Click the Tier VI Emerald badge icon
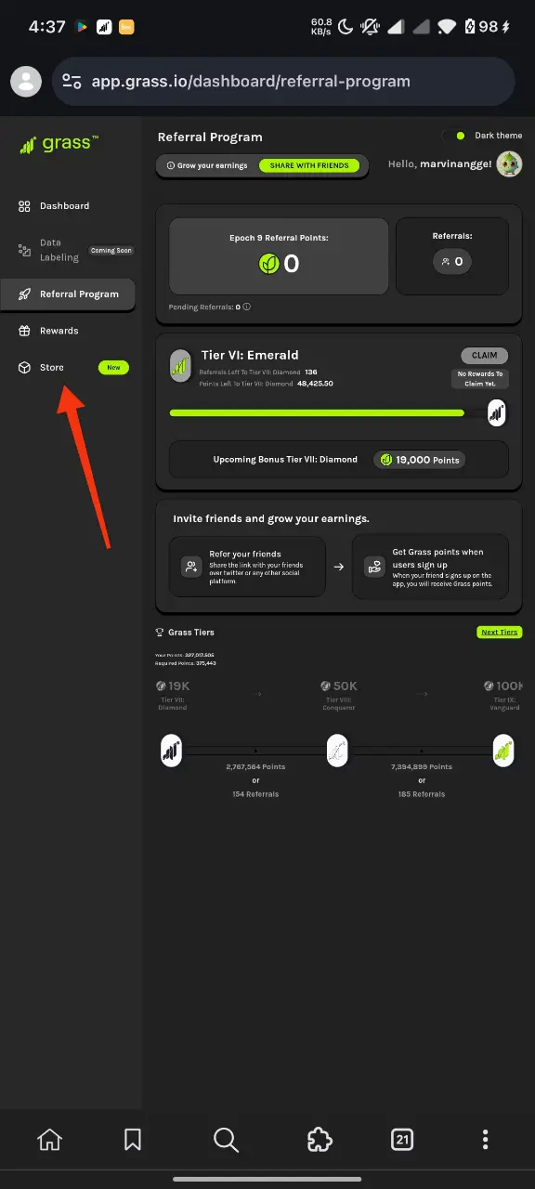The image size is (535, 1189). (181, 367)
